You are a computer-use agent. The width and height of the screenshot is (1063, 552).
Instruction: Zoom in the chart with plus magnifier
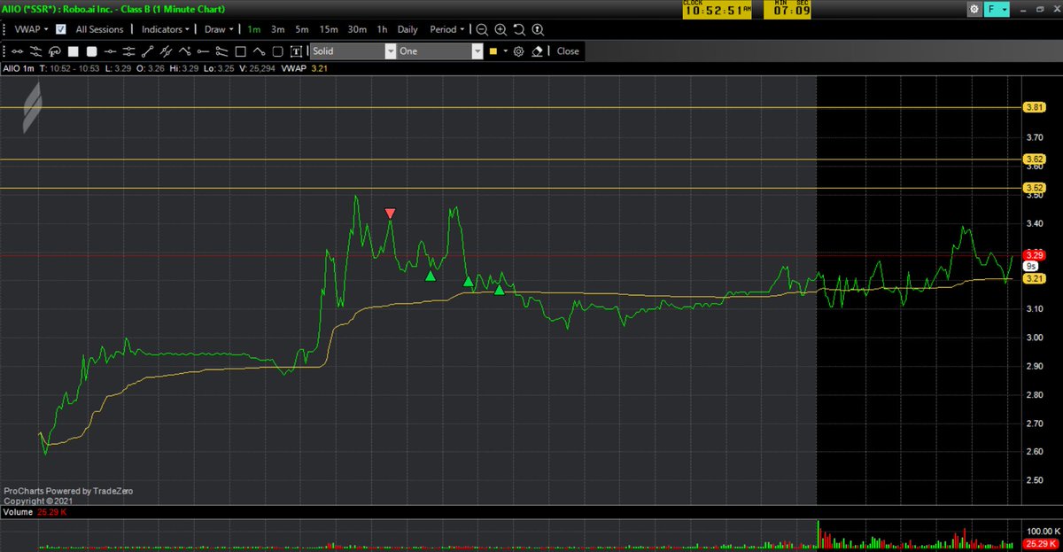point(500,29)
